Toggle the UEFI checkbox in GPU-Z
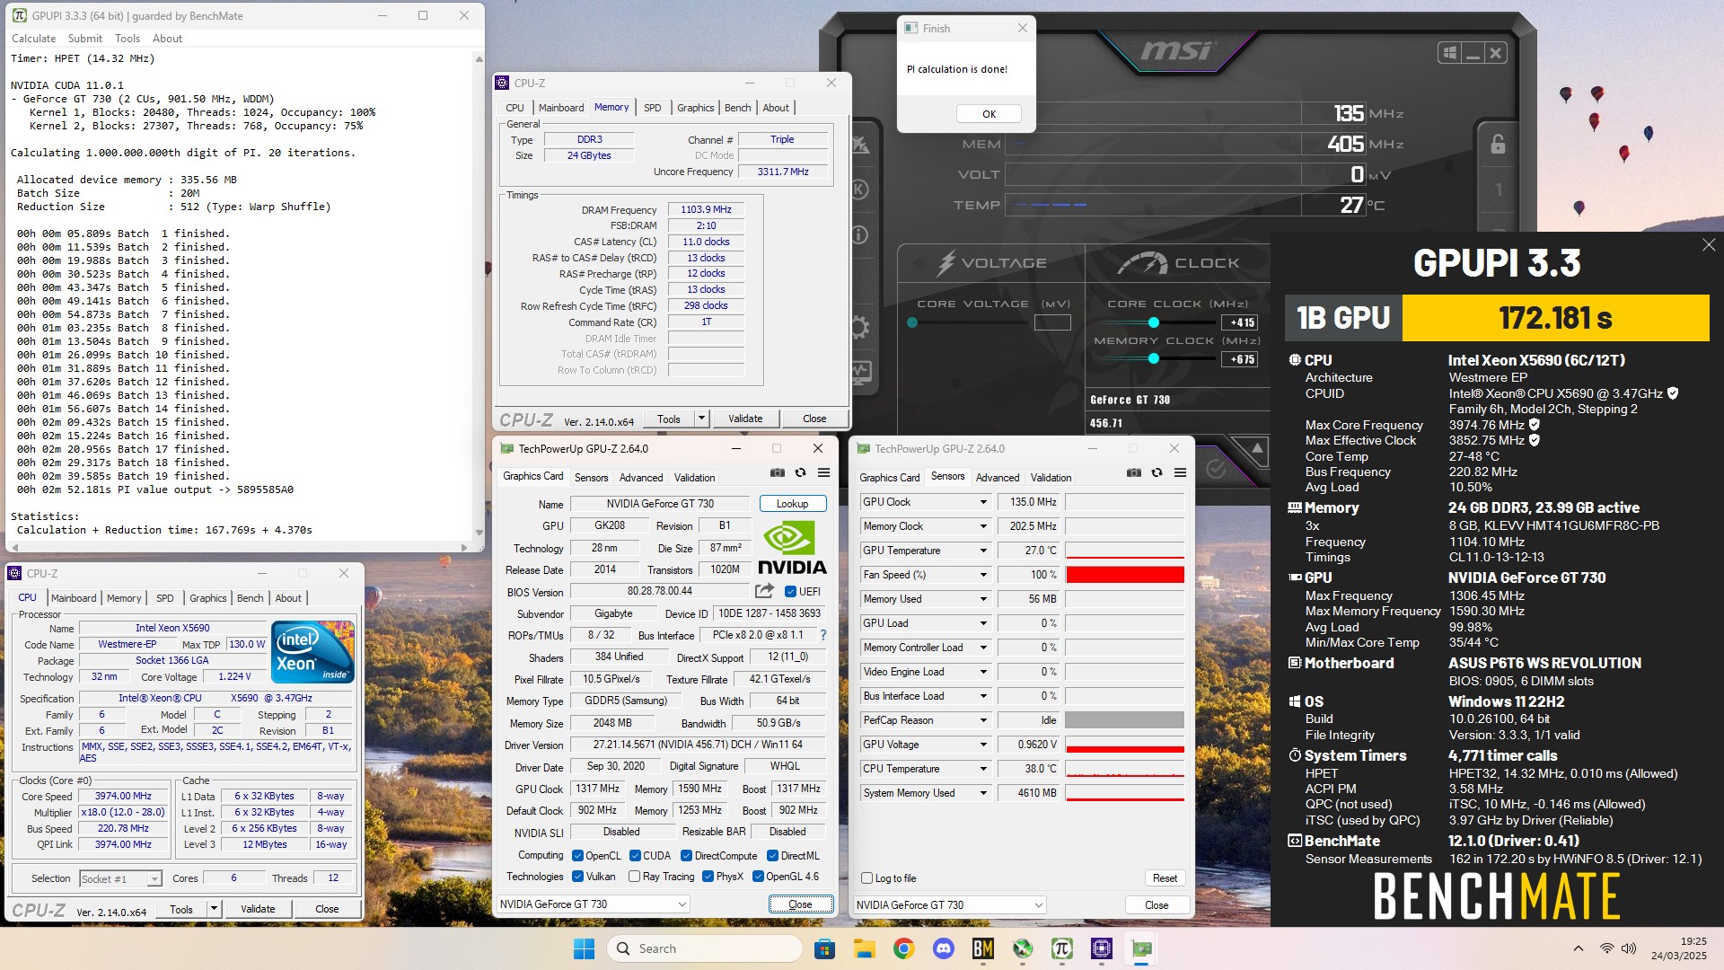Viewport: 1724px width, 970px height. coord(790,592)
